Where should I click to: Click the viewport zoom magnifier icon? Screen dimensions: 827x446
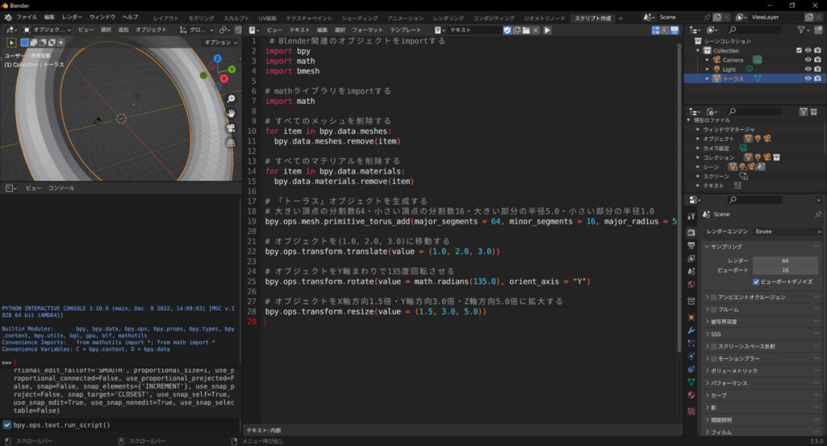(x=231, y=99)
